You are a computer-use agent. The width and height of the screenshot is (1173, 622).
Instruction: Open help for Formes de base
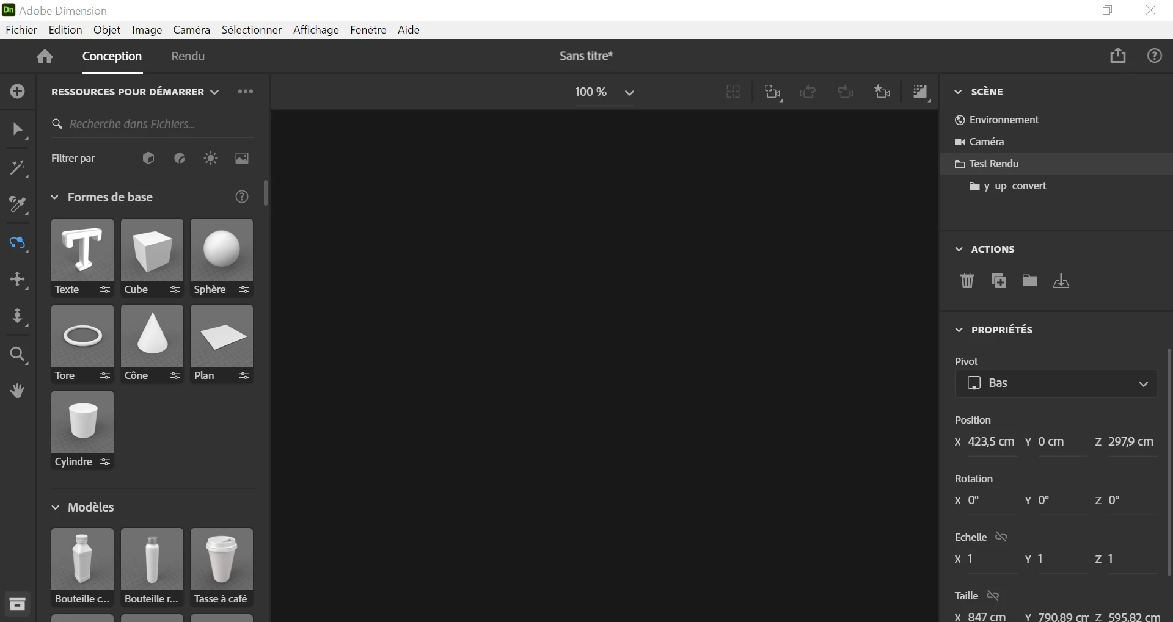(242, 197)
